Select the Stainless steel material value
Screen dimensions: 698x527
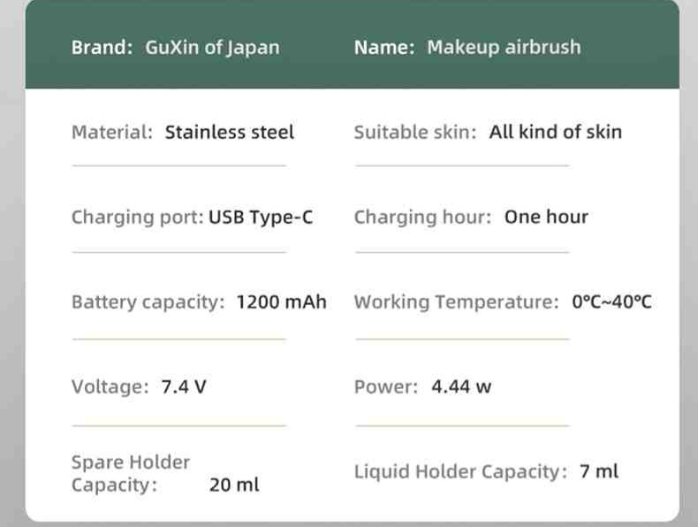click(229, 133)
